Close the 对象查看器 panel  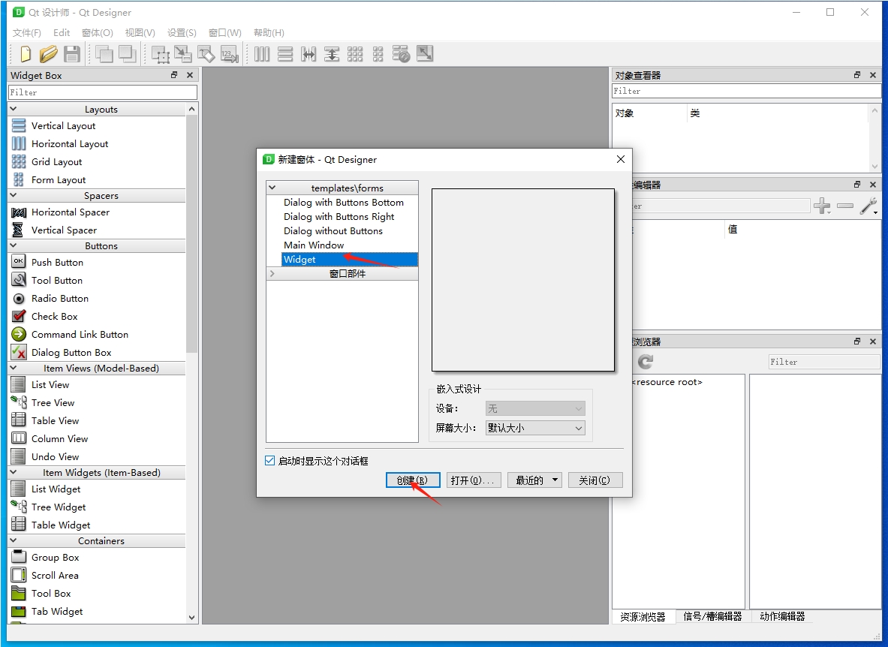pos(873,75)
